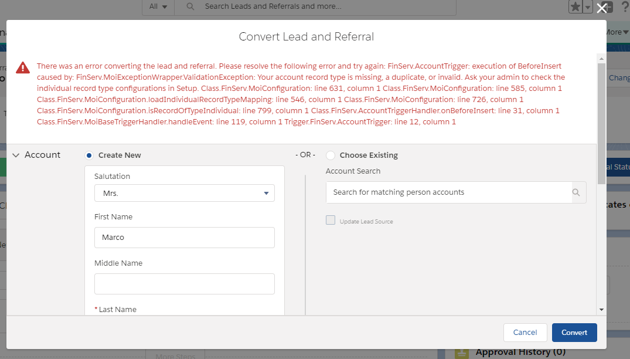The image size is (630, 359).
Task: Close the Convert Lead dialog with X
Action: (x=601, y=8)
